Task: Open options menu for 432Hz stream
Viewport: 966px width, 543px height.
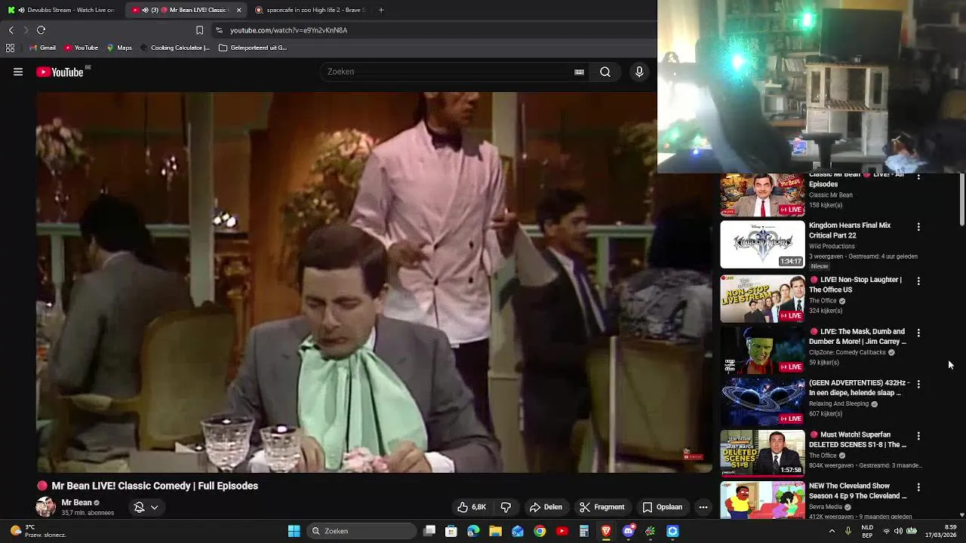Action: point(918,385)
